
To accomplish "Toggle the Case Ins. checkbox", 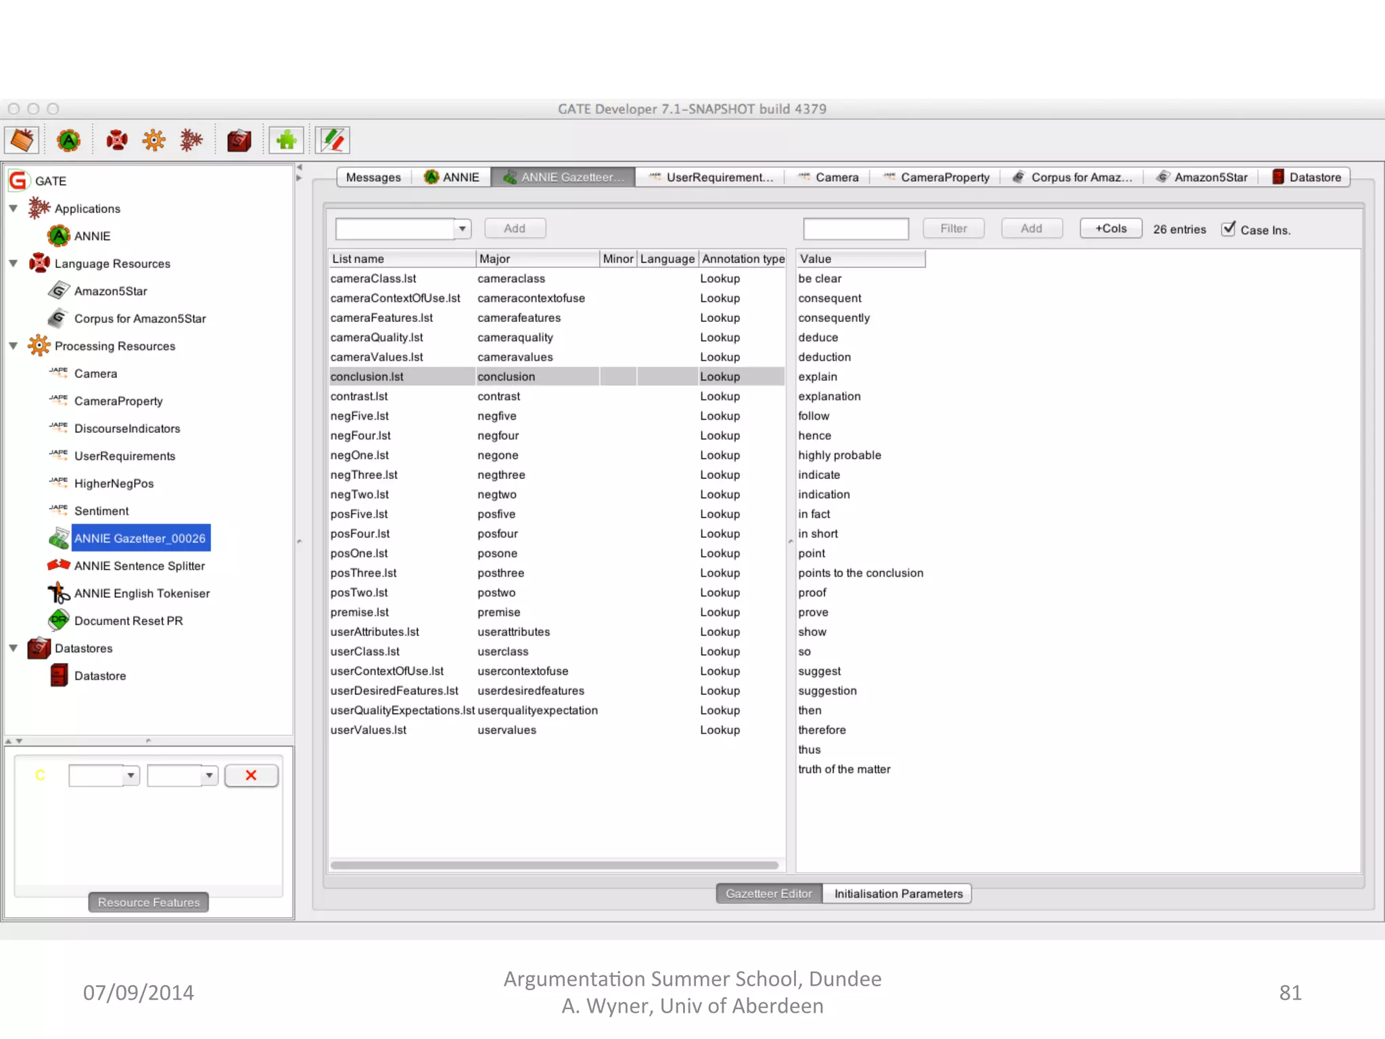I will pyautogui.click(x=1228, y=229).
